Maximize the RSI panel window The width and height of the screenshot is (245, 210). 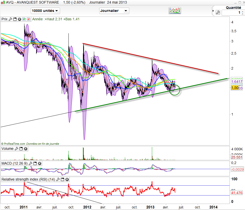pos(62,180)
